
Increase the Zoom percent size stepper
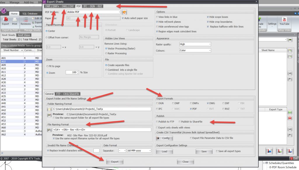(78, 71)
